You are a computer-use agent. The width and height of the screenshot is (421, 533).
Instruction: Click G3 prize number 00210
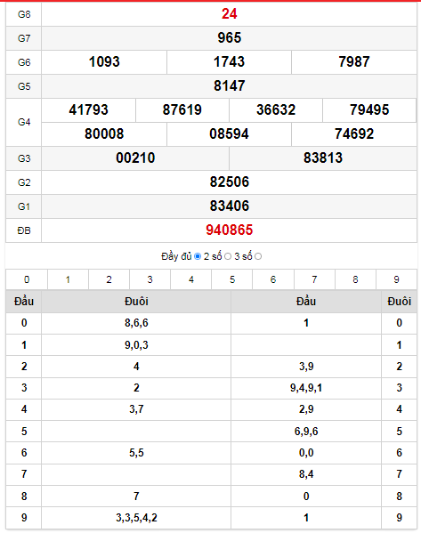pyautogui.click(x=135, y=158)
